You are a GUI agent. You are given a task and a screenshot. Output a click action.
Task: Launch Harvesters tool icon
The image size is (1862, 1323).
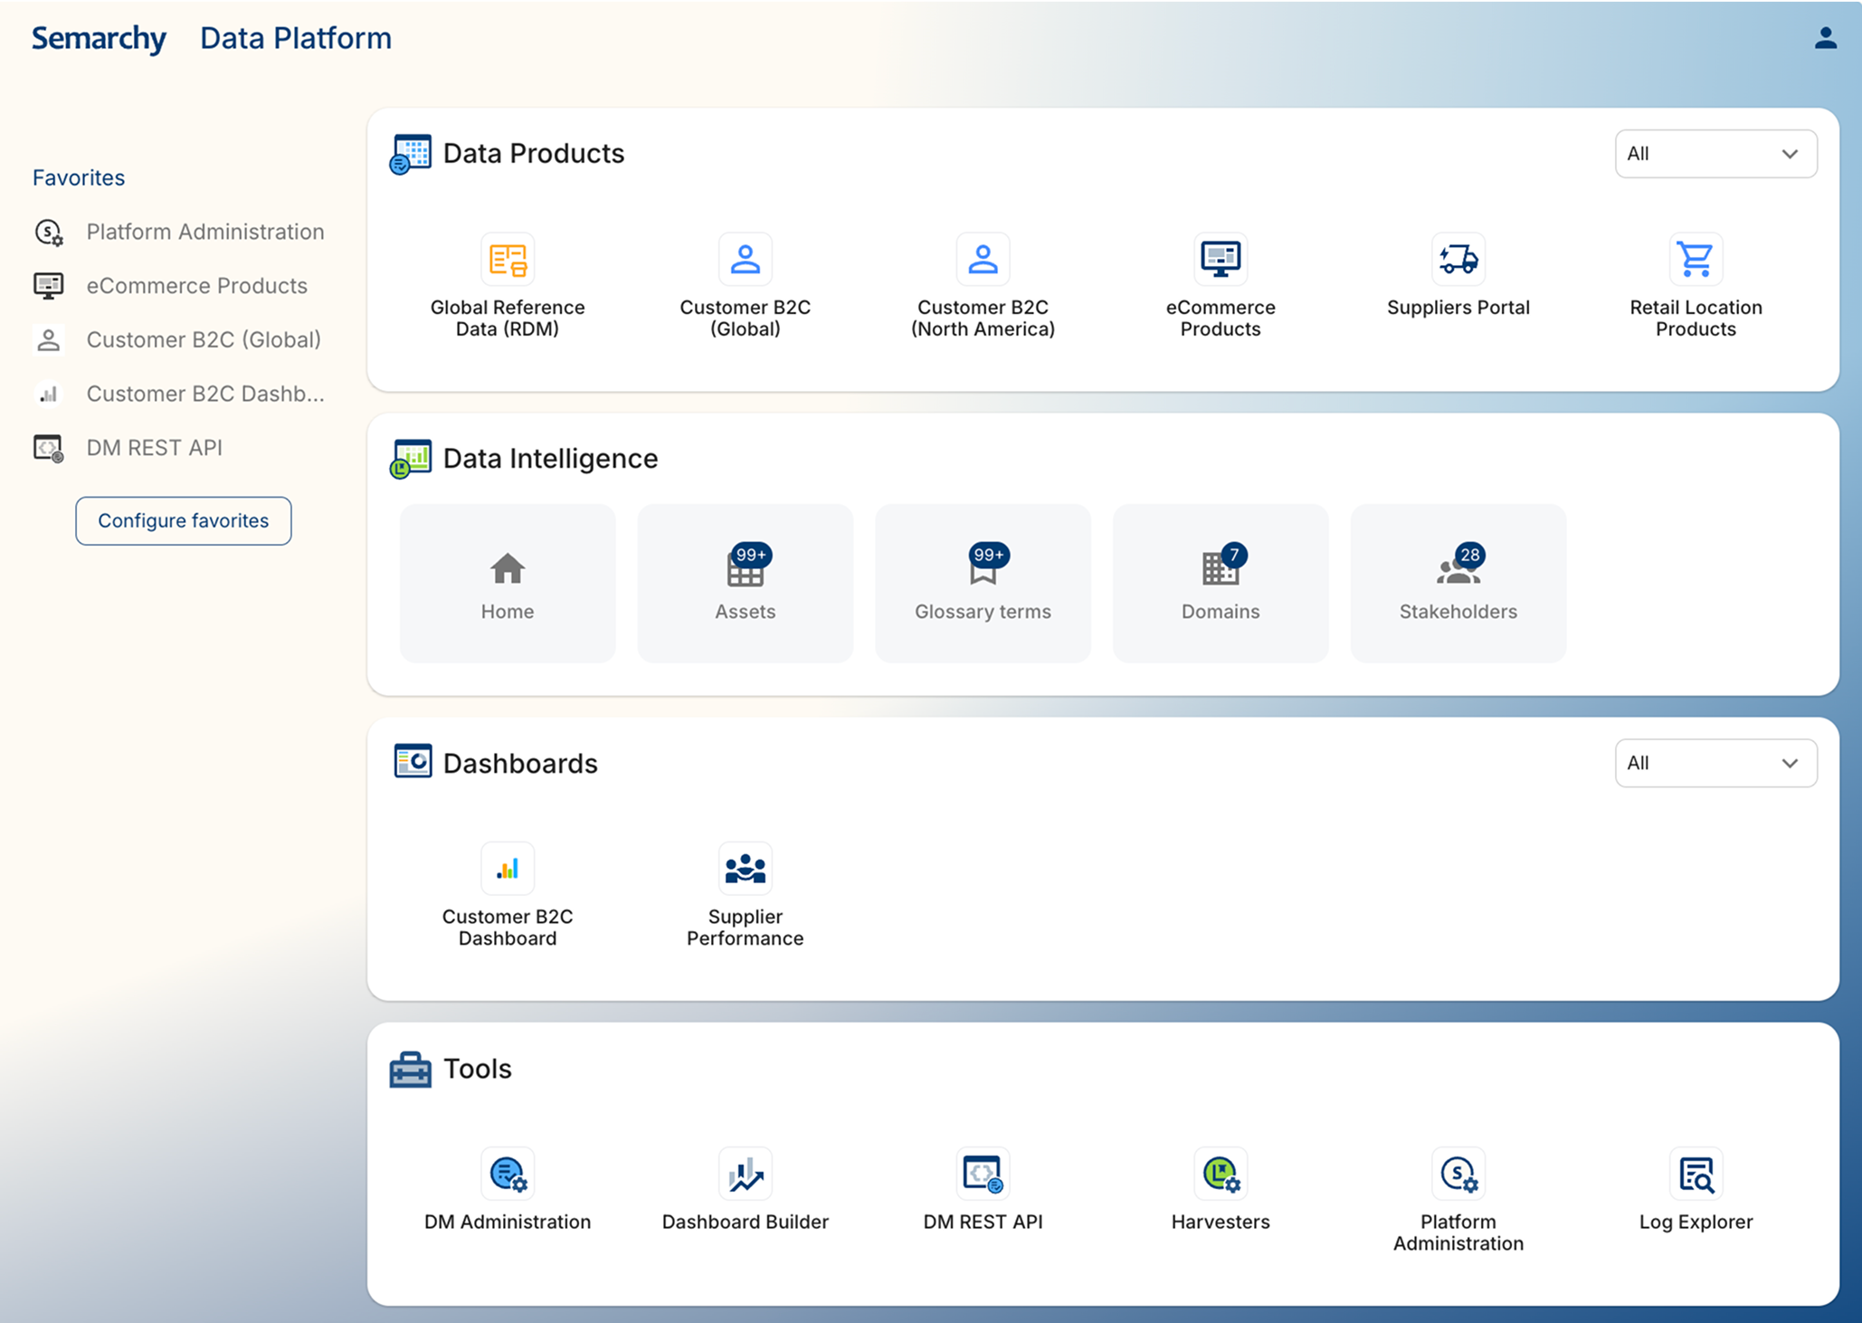(1221, 1174)
